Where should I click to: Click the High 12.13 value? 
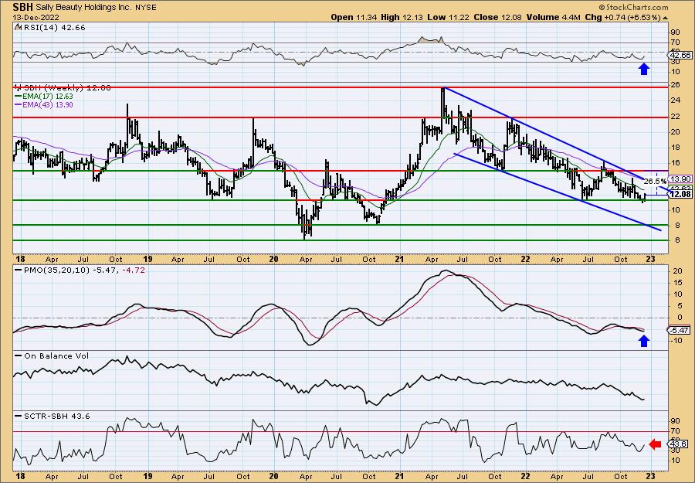(x=402, y=17)
